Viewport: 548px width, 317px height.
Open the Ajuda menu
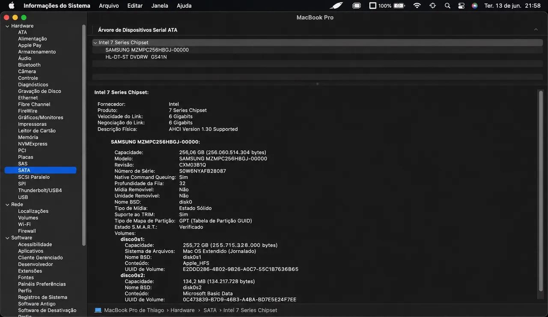click(x=184, y=6)
